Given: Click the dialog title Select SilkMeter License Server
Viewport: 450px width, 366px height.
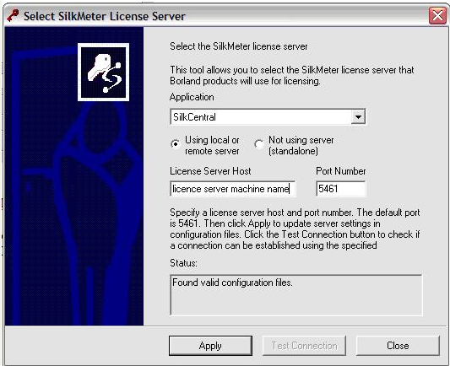Looking at the screenshot, I should coord(105,16).
